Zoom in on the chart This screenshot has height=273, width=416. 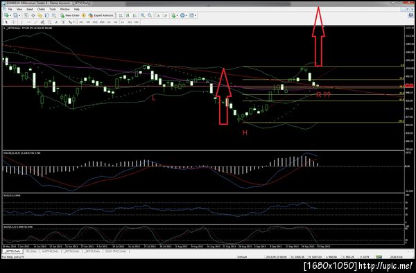[143, 15]
